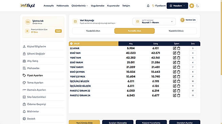Screen dimensions: 222x124
Task: Delete the İŞÇİLİKLİ BİLEZİK row
Action: point(179,81)
